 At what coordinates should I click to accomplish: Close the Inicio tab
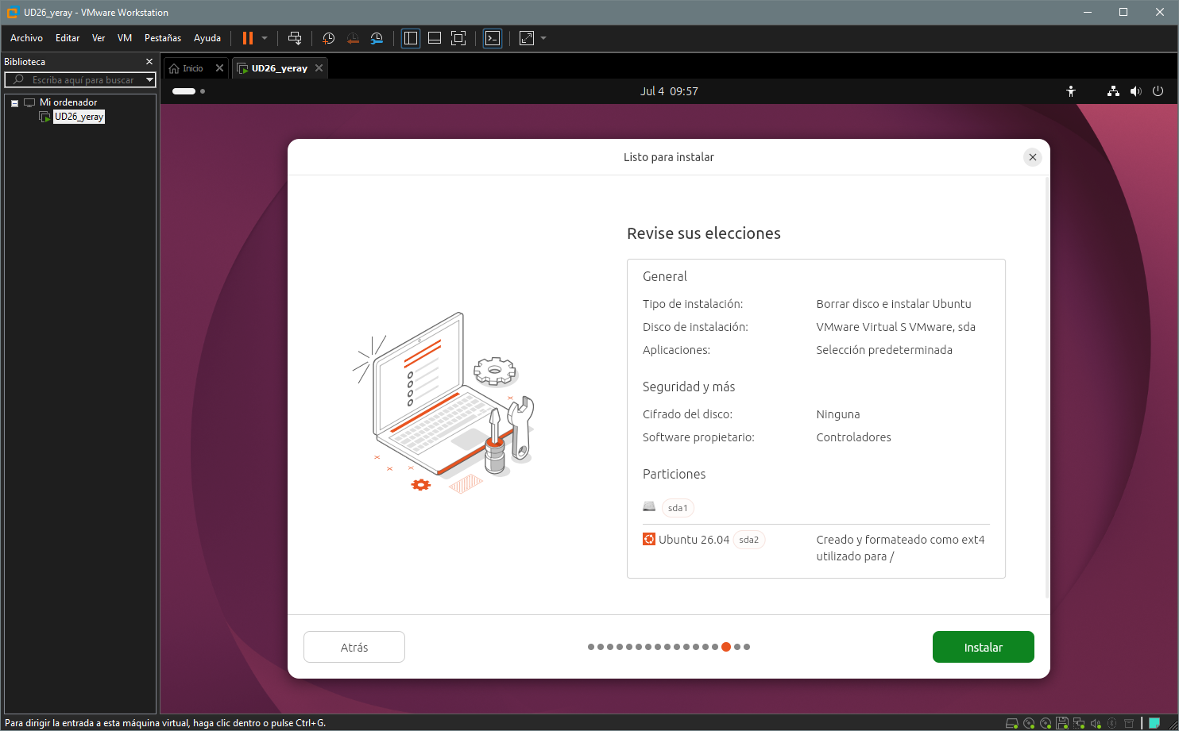click(x=220, y=68)
